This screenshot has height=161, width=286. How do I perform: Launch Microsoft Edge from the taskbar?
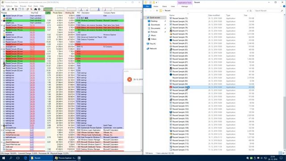coord(25,158)
